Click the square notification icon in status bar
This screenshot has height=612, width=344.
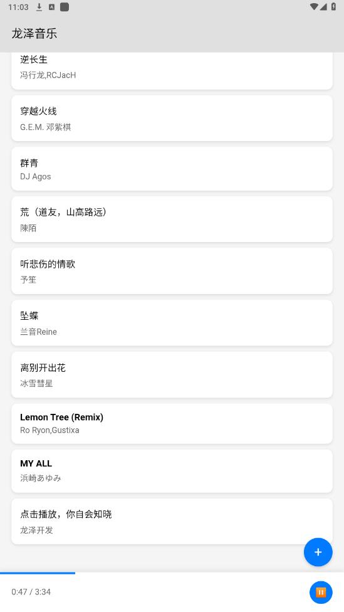tap(65, 7)
